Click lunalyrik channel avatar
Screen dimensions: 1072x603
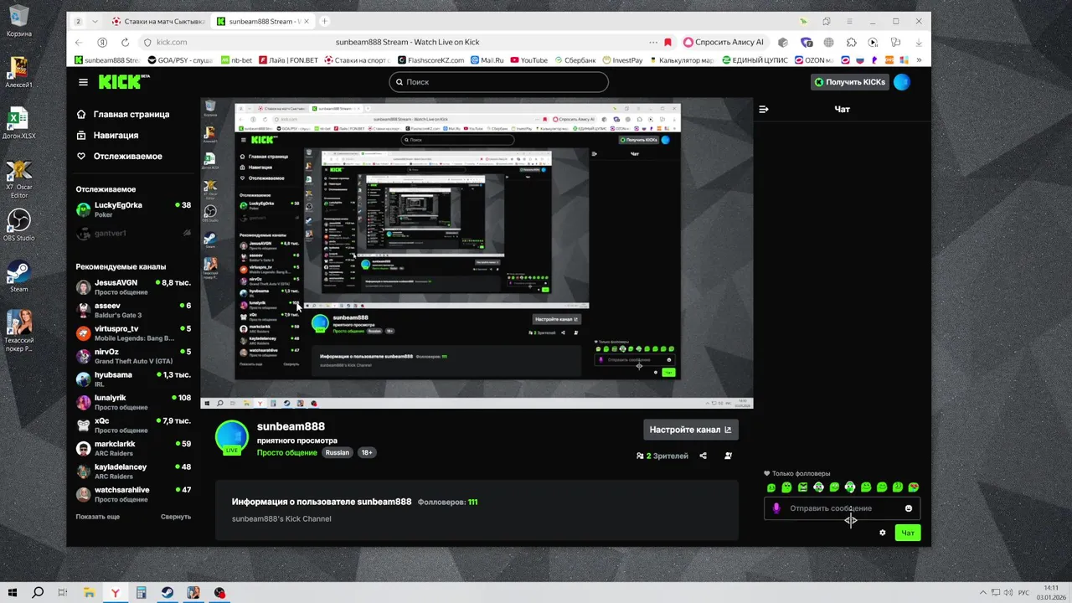pyautogui.click(x=84, y=403)
